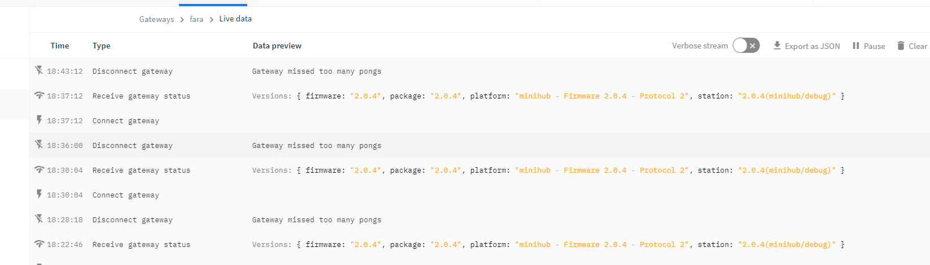
Task: Expand 18:22:46 Receive gateway status row
Action: [480, 244]
